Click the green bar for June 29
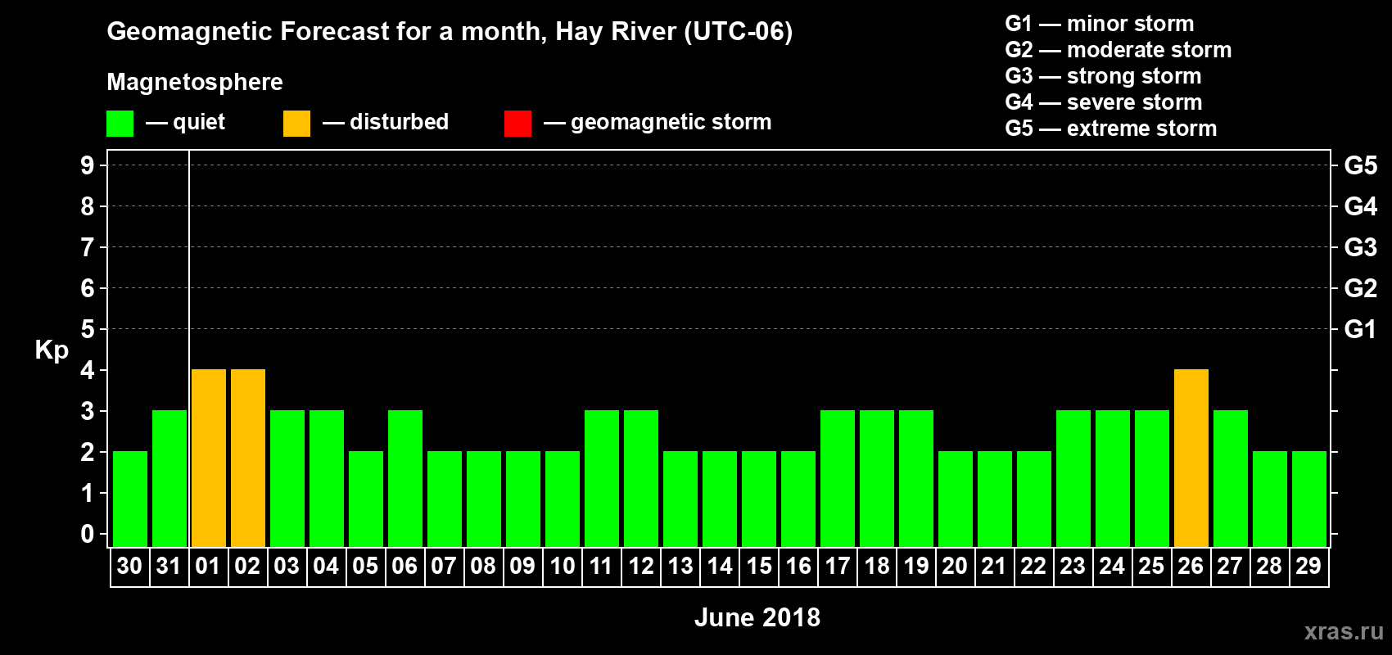Image resolution: width=1392 pixels, height=655 pixels. pos(1309,499)
